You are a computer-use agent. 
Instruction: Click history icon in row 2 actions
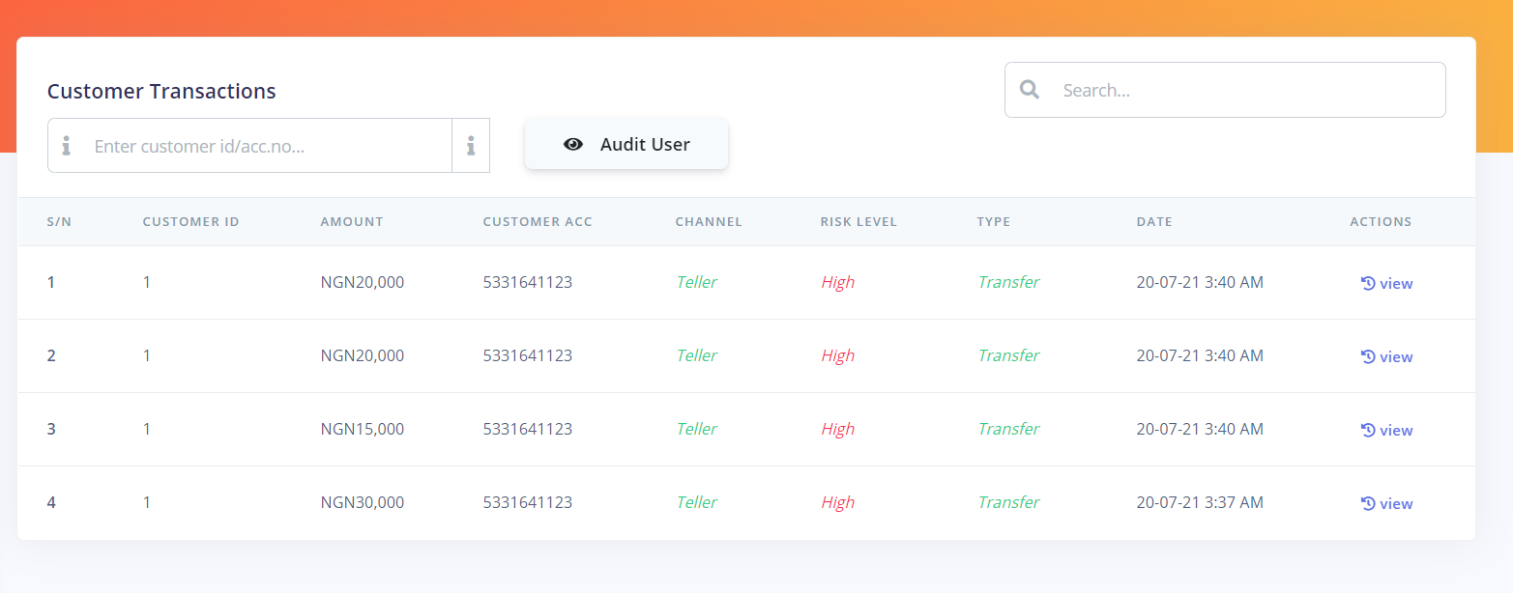click(x=1368, y=356)
